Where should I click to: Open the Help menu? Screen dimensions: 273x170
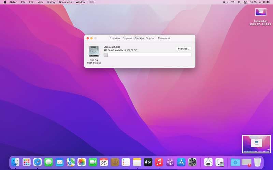coord(91,2)
